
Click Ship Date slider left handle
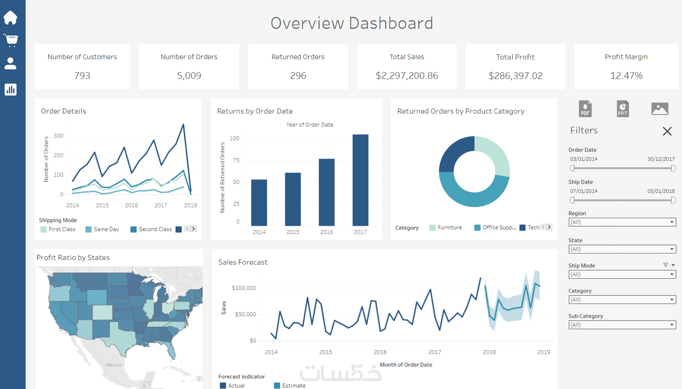click(x=572, y=200)
